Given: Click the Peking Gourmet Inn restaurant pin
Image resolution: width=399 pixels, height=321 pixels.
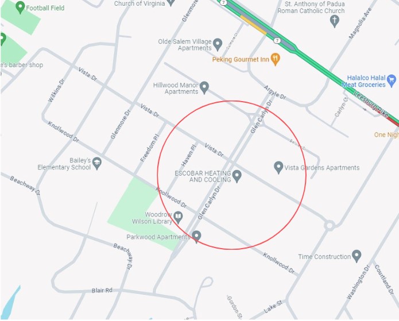Looking at the screenshot, I should point(276,59).
